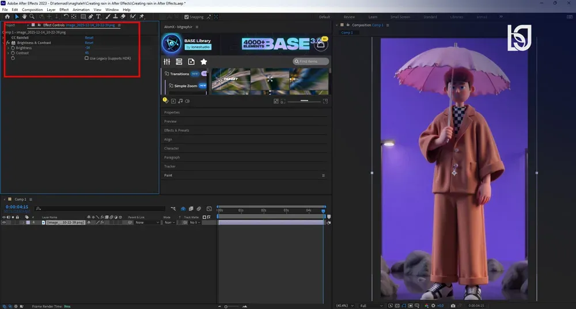This screenshot has height=309, width=576.
Task: Click current time 0:00:04:15 in timeline
Action: (x=17, y=207)
